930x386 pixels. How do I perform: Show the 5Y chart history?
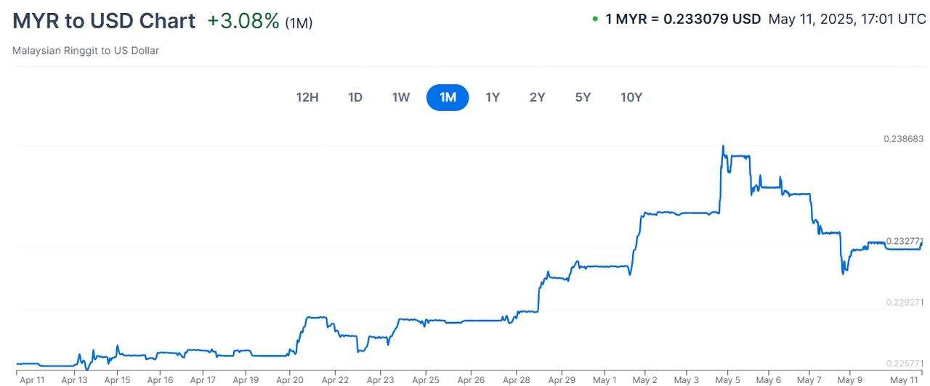tap(583, 97)
